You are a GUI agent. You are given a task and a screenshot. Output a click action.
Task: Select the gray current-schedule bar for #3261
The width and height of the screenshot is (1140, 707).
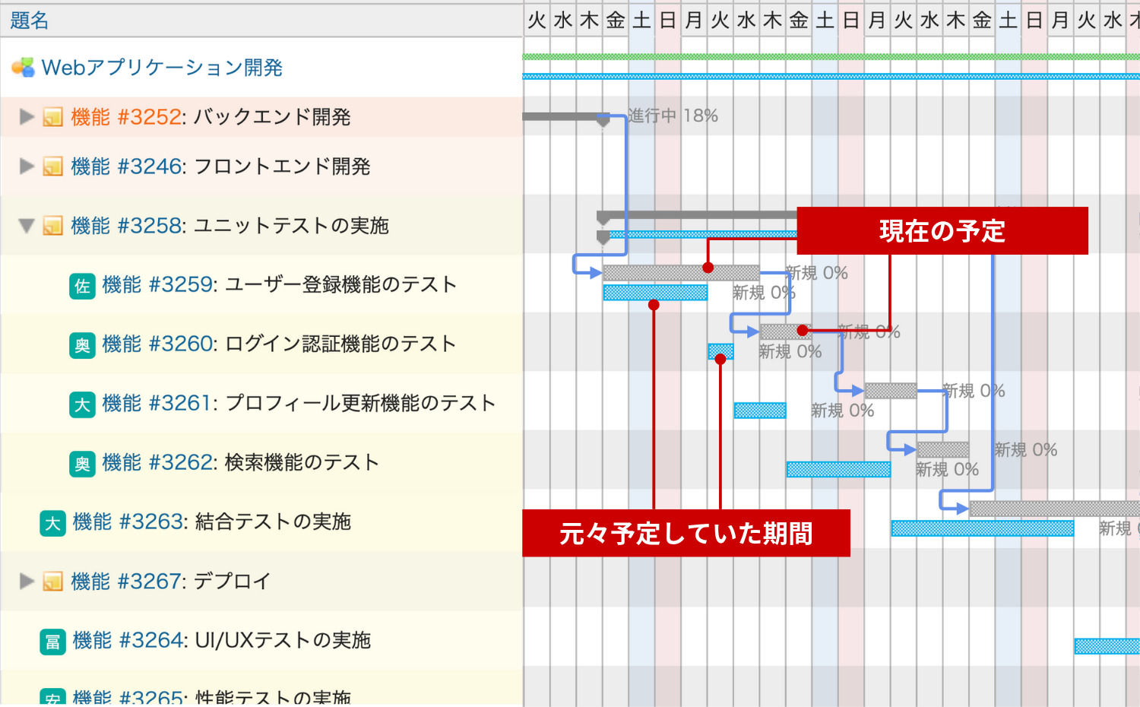(x=890, y=391)
